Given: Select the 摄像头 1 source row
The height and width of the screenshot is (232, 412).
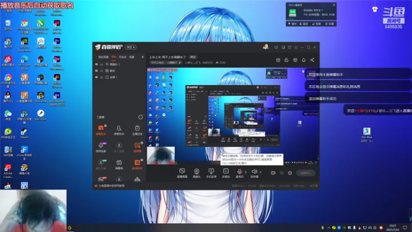Looking at the screenshot, I should coord(119,64).
